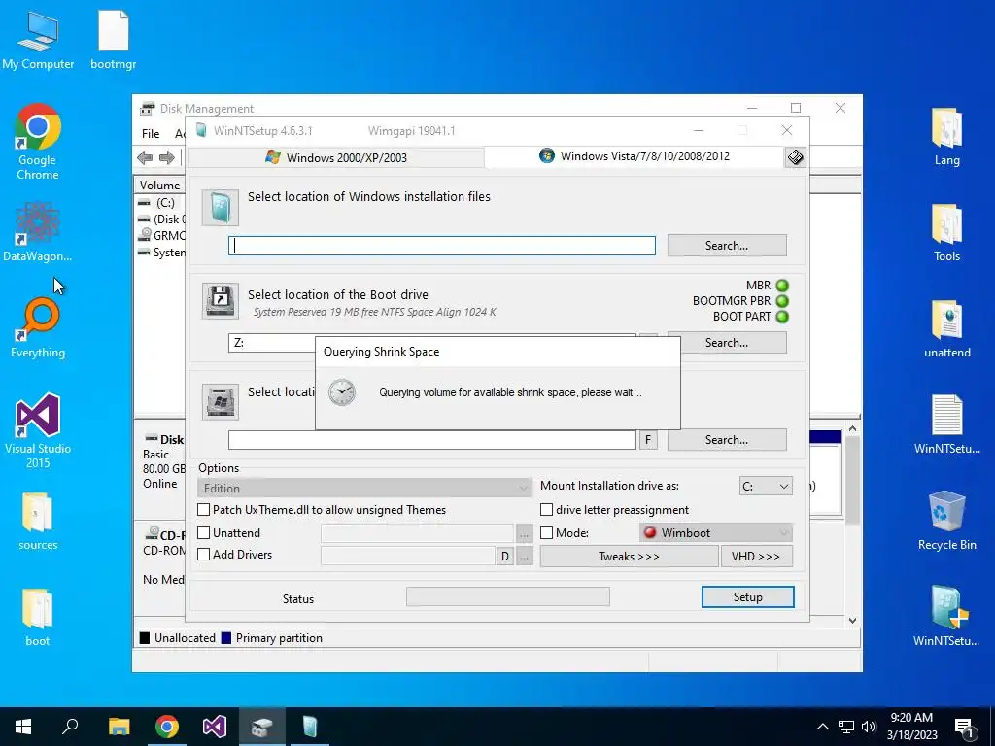Viewport: 995px width, 746px height.
Task: Open taskbar search magnifier
Action: (70, 727)
